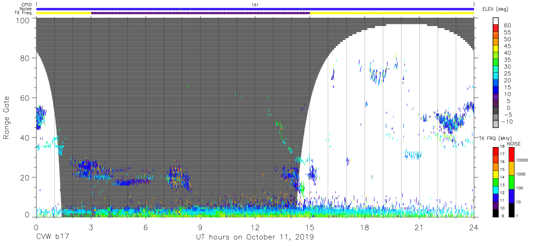Click the 3 tick on UT hours axis
Viewport: 533px width, 246px height.
(x=91, y=227)
